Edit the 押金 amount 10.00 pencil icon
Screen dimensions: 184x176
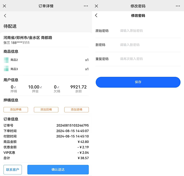(x=41, y=87)
